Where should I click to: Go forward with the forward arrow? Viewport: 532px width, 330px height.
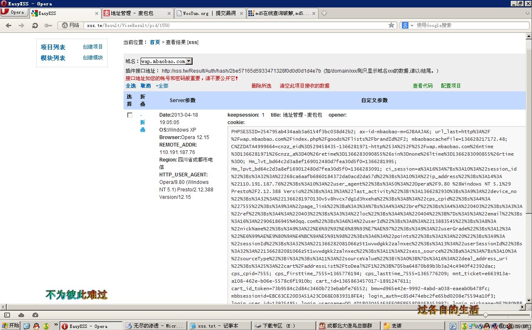21,25
